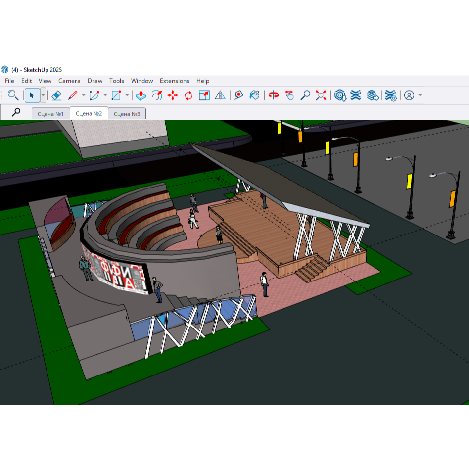Activate the Pan hand tool
This screenshot has height=469, width=469.
click(x=289, y=95)
